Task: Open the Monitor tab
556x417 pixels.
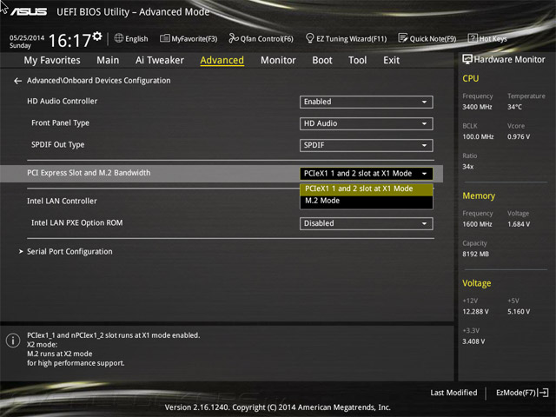Action: tap(278, 60)
